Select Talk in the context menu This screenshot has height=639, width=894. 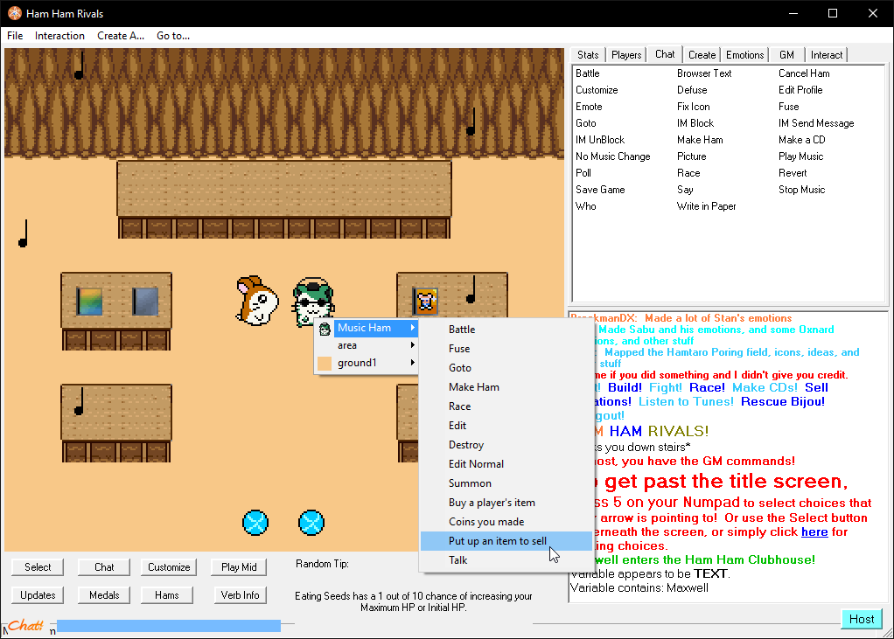[x=505, y=560]
